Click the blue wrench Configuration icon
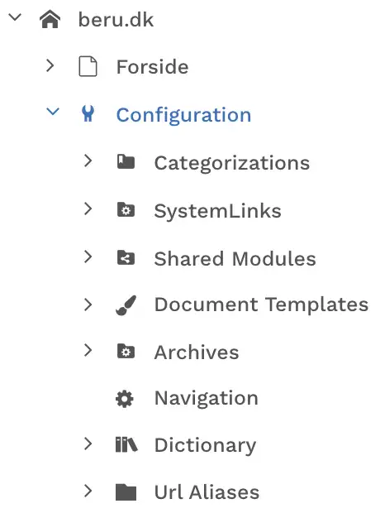The height and width of the screenshot is (518, 380). pyautogui.click(x=88, y=113)
